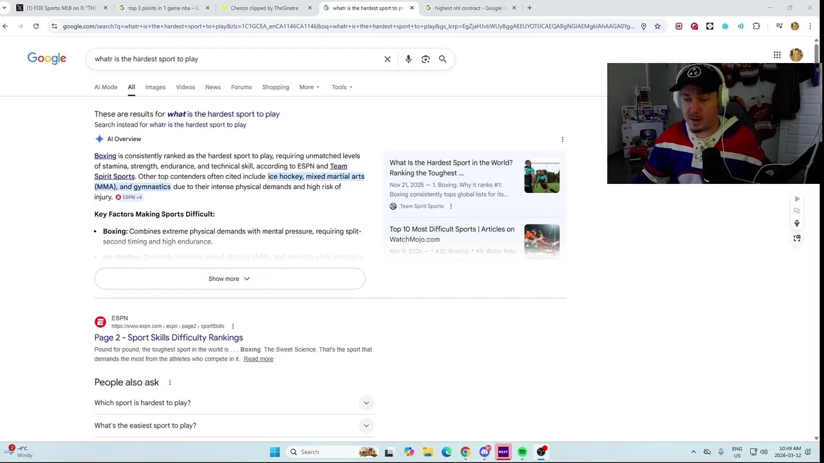Search instead for 'whatr is the hardest'
This screenshot has width=824, height=463.
[198, 125]
